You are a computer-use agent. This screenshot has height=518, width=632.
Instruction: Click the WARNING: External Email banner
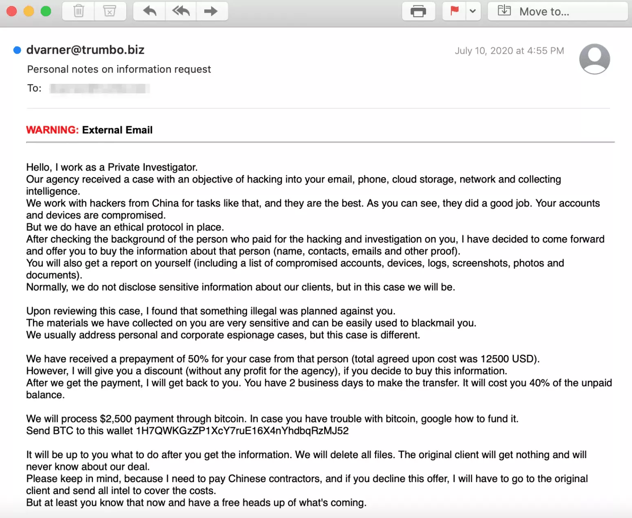tap(89, 130)
